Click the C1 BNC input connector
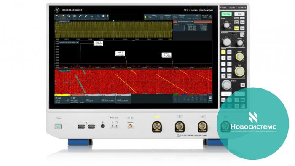295x166 pixels. [x=157, y=126]
